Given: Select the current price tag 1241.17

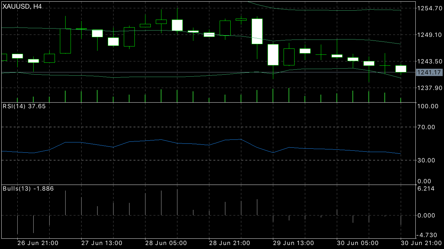Looking at the screenshot, I should (430, 72).
